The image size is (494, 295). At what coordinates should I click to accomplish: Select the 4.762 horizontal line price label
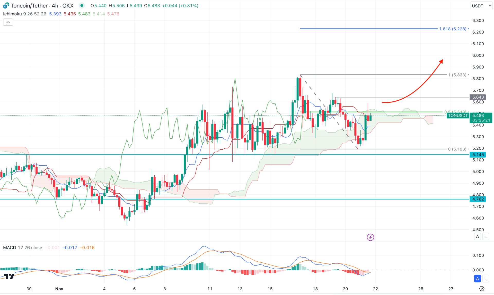pyautogui.click(x=478, y=199)
